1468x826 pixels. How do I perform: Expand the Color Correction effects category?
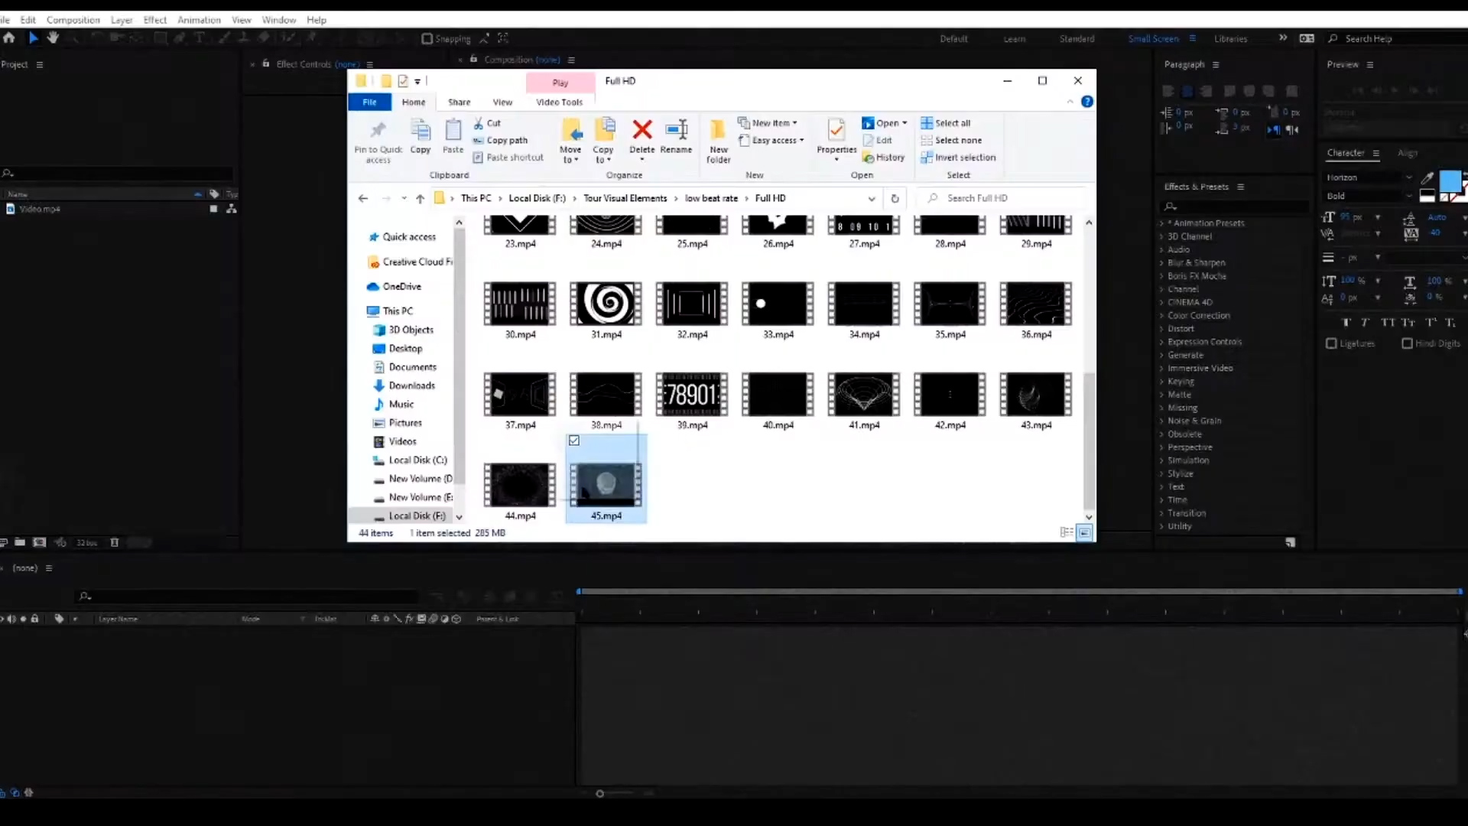1161,316
